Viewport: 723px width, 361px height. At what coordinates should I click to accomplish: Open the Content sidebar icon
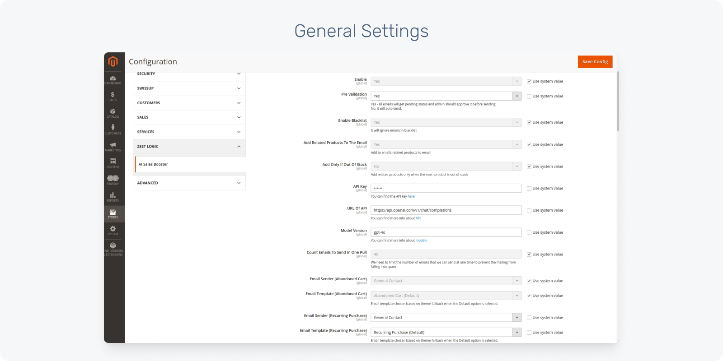click(113, 163)
